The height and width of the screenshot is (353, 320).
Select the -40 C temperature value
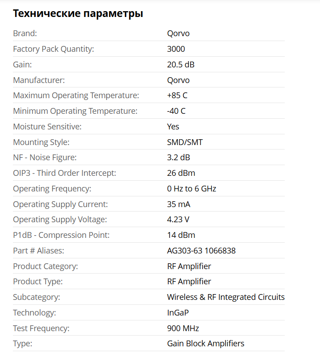[x=176, y=111]
